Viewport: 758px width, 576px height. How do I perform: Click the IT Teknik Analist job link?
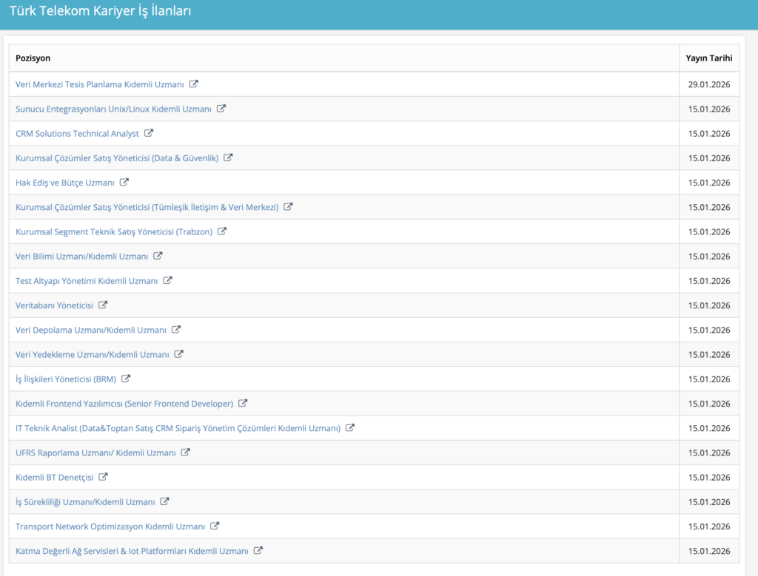click(178, 428)
